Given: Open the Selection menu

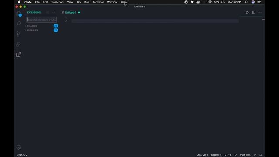Looking at the screenshot, I should [58, 2].
